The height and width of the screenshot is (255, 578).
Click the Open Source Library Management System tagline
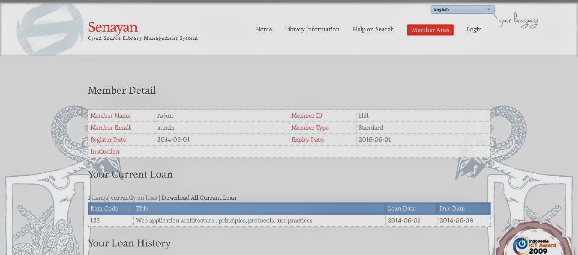[143, 39]
